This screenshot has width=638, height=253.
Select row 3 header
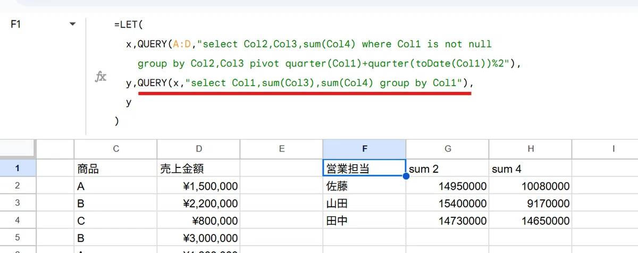(x=17, y=204)
